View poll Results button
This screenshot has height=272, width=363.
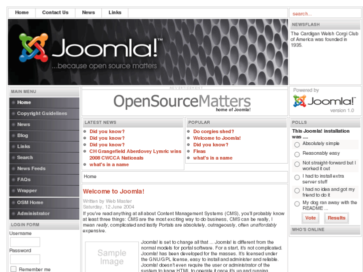tap(337, 218)
